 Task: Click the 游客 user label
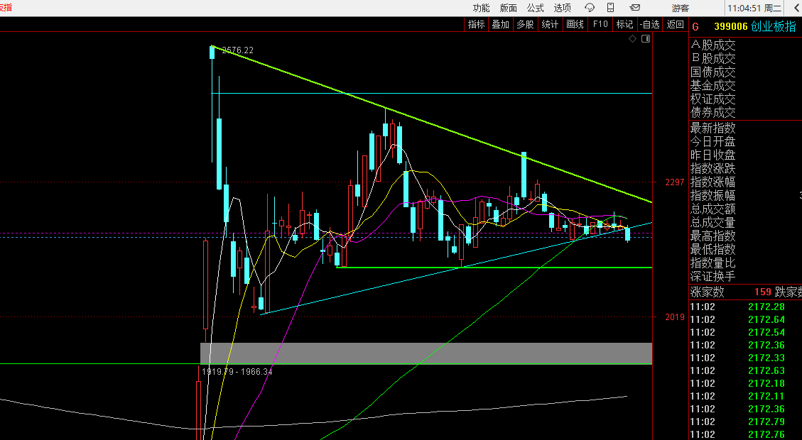click(681, 9)
